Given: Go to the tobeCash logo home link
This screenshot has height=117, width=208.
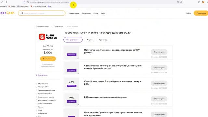Looking at the screenshot, I should [x=7, y=13].
